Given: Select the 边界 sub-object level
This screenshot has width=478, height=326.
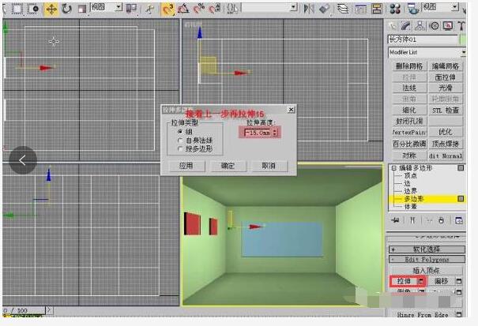Looking at the screenshot, I should pos(410,191).
